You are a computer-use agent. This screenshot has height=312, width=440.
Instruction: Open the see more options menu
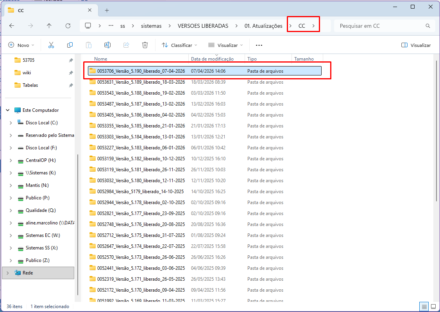[259, 45]
